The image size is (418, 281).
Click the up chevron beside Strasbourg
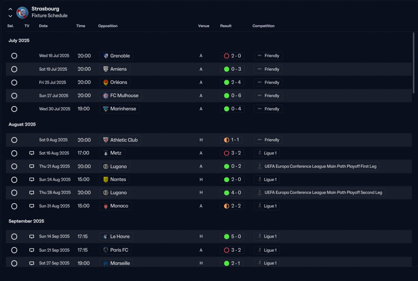coord(10,9)
